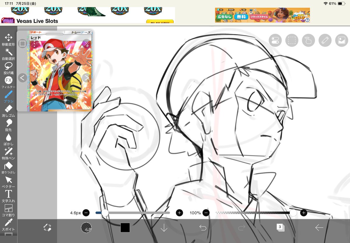Open the Vegas Live Slots ad
The height and width of the screenshot is (243, 350).
37,21
